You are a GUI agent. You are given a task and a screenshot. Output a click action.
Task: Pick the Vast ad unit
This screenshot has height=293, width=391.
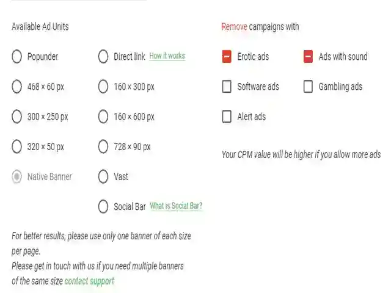[x=103, y=177]
